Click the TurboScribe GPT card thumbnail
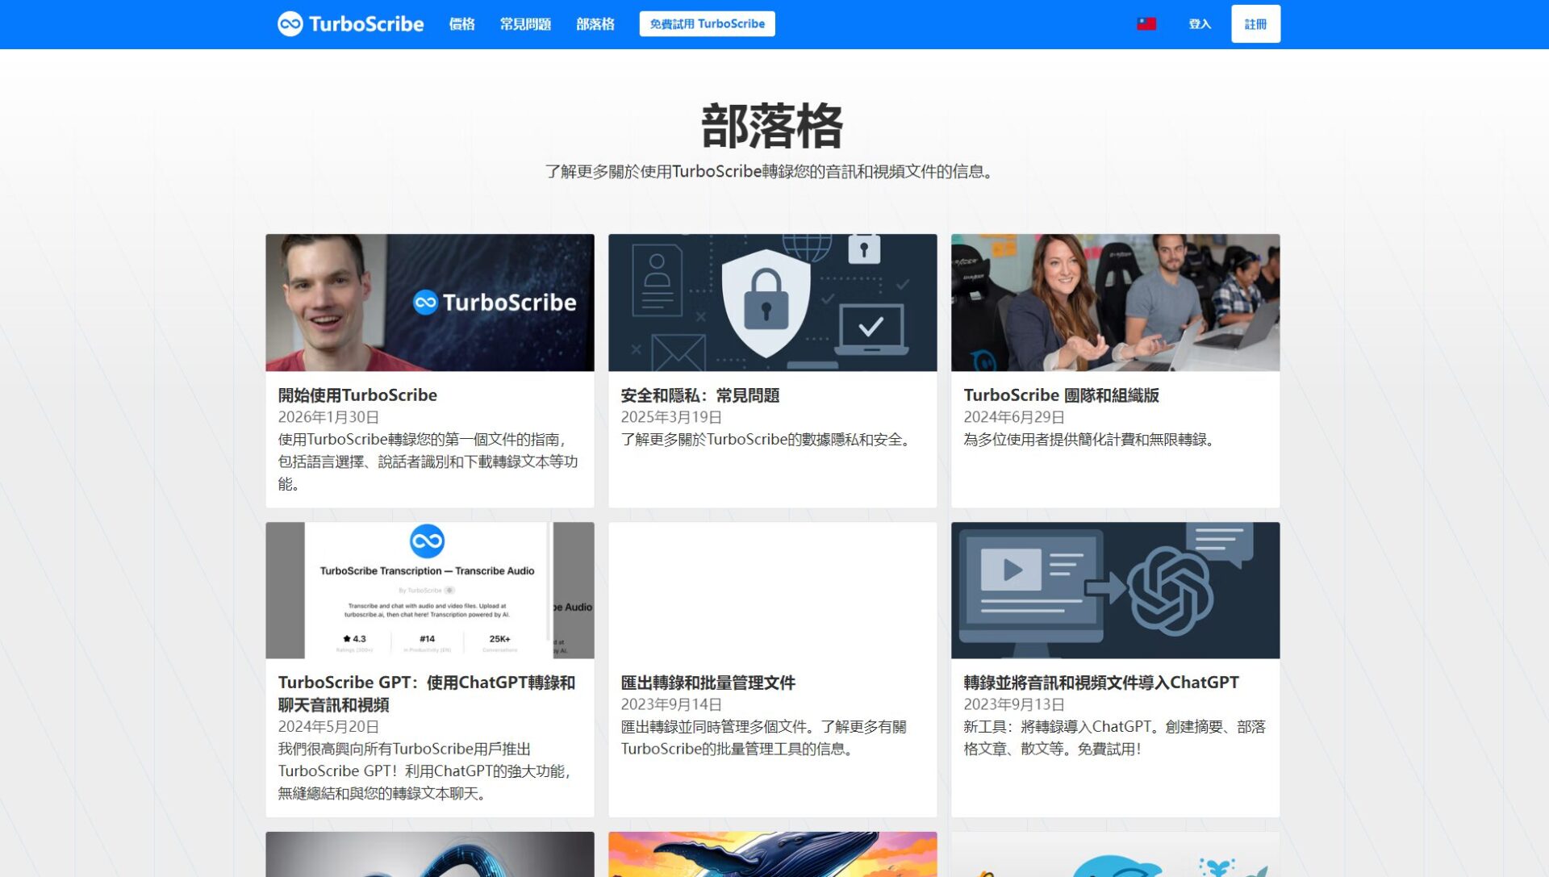This screenshot has width=1549, height=877. 430,590
